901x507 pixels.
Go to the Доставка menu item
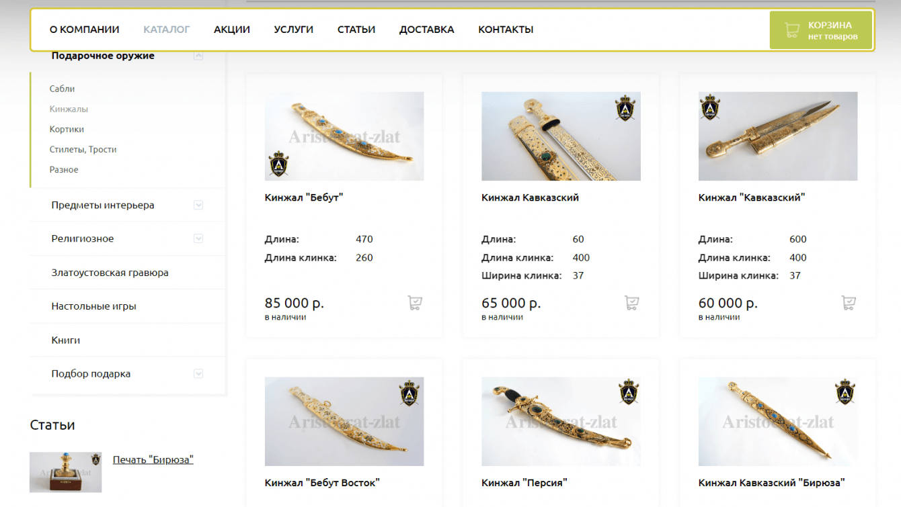click(426, 30)
